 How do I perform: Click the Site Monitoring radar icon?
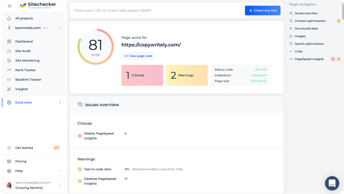click(x=9, y=61)
